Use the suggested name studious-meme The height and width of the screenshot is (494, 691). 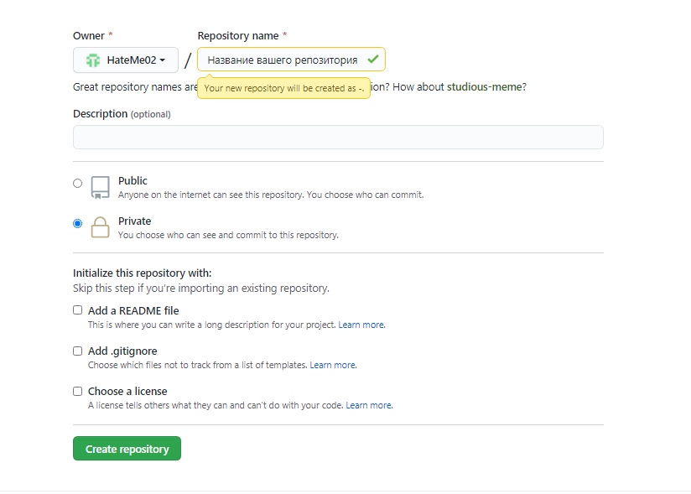coord(484,86)
